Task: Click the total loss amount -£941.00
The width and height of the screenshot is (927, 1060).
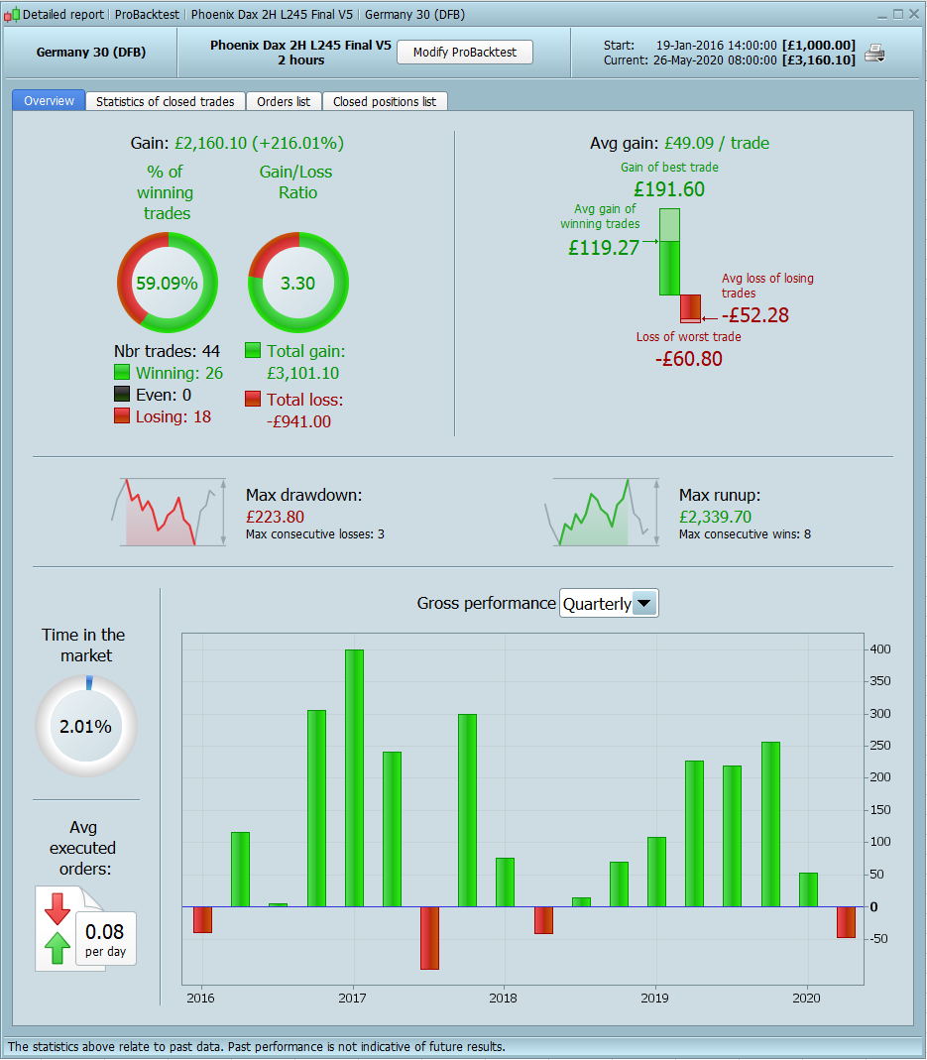Action: coord(298,421)
